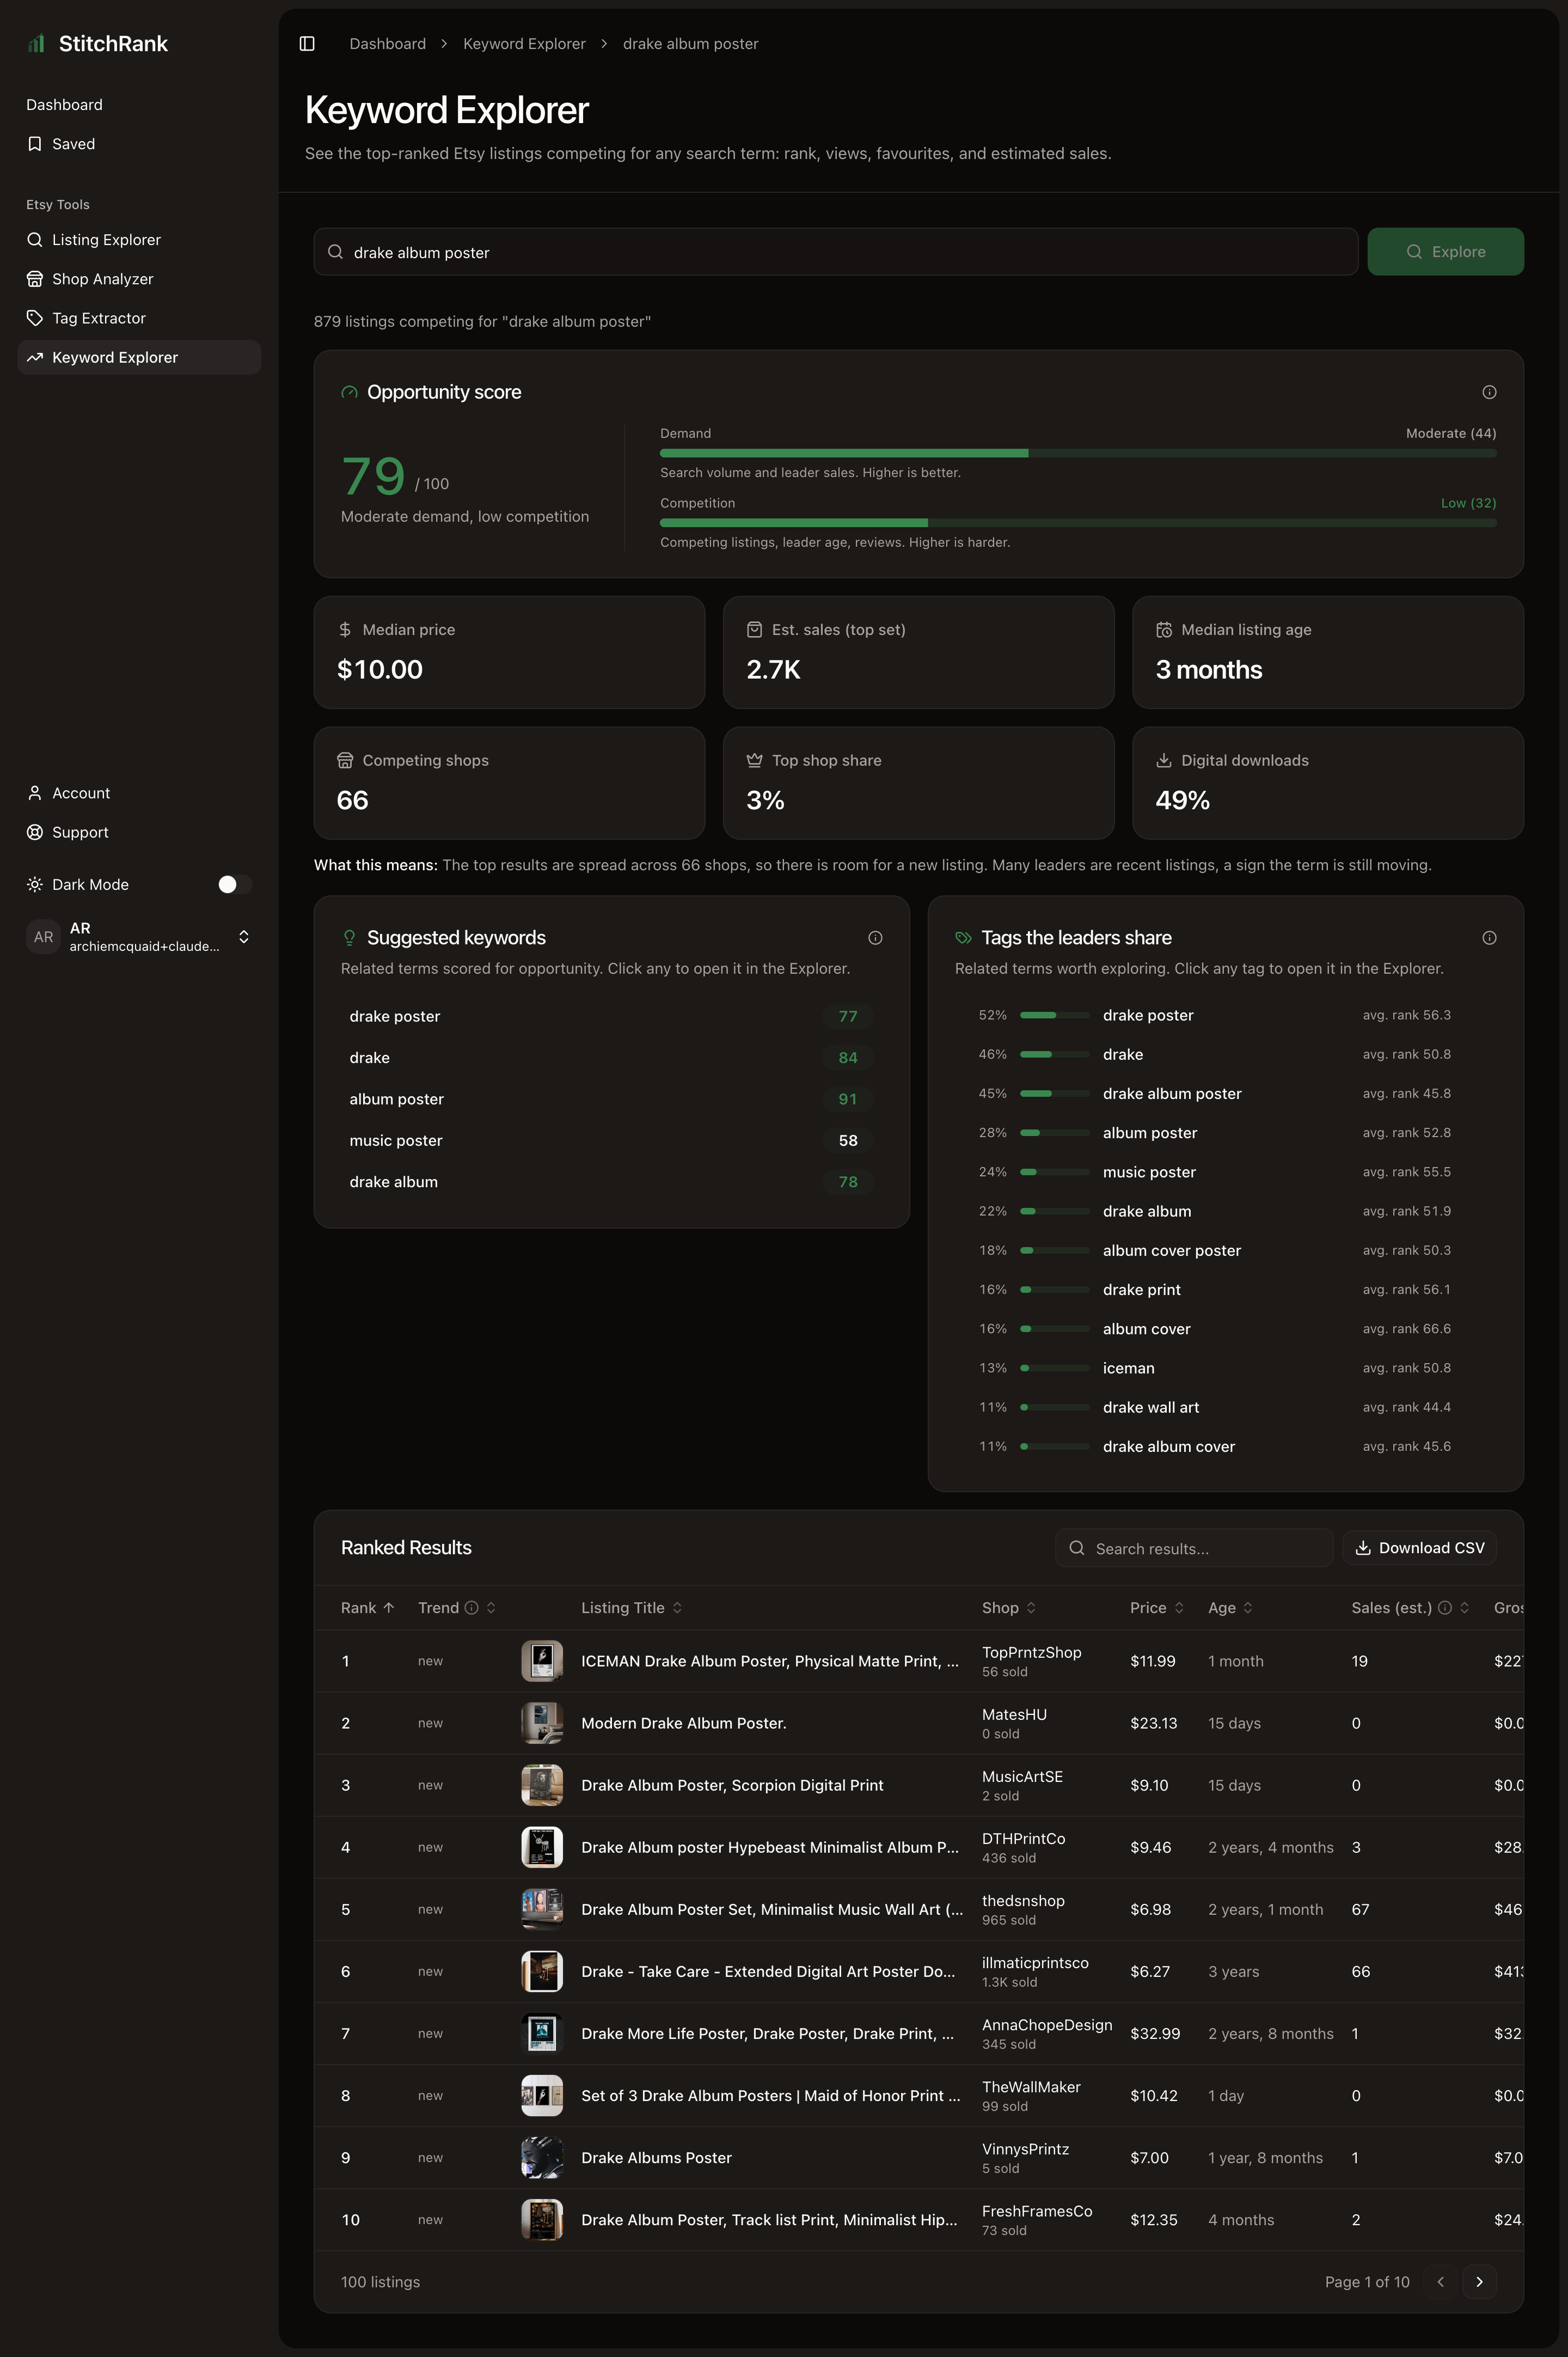Click Keyword Explorer breadcrumb link

tap(524, 44)
